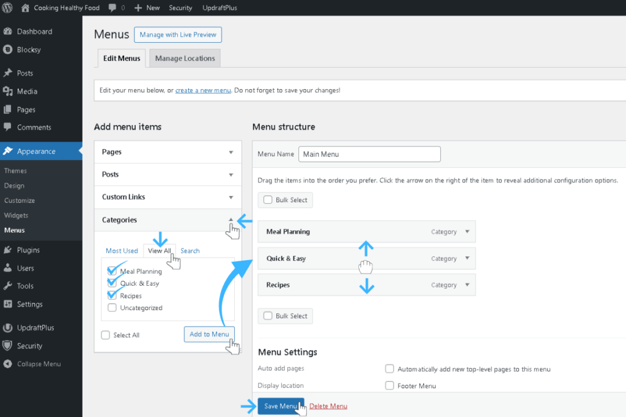
Task: Switch to the Manage Locations tab
Action: 185,59
